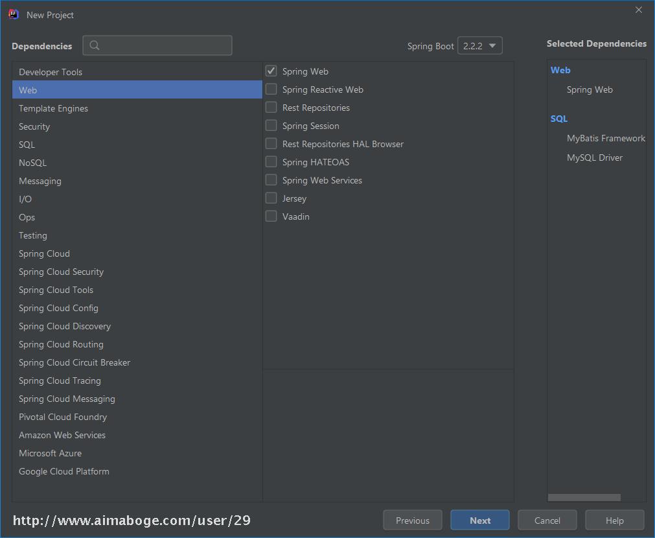Viewport: 655px width, 538px height.
Task: Tick the Vaadin checkbox
Action: coord(271,216)
